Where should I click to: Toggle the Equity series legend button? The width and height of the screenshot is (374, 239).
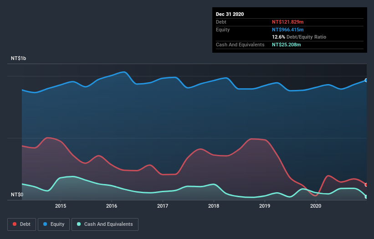pyautogui.click(x=54, y=224)
